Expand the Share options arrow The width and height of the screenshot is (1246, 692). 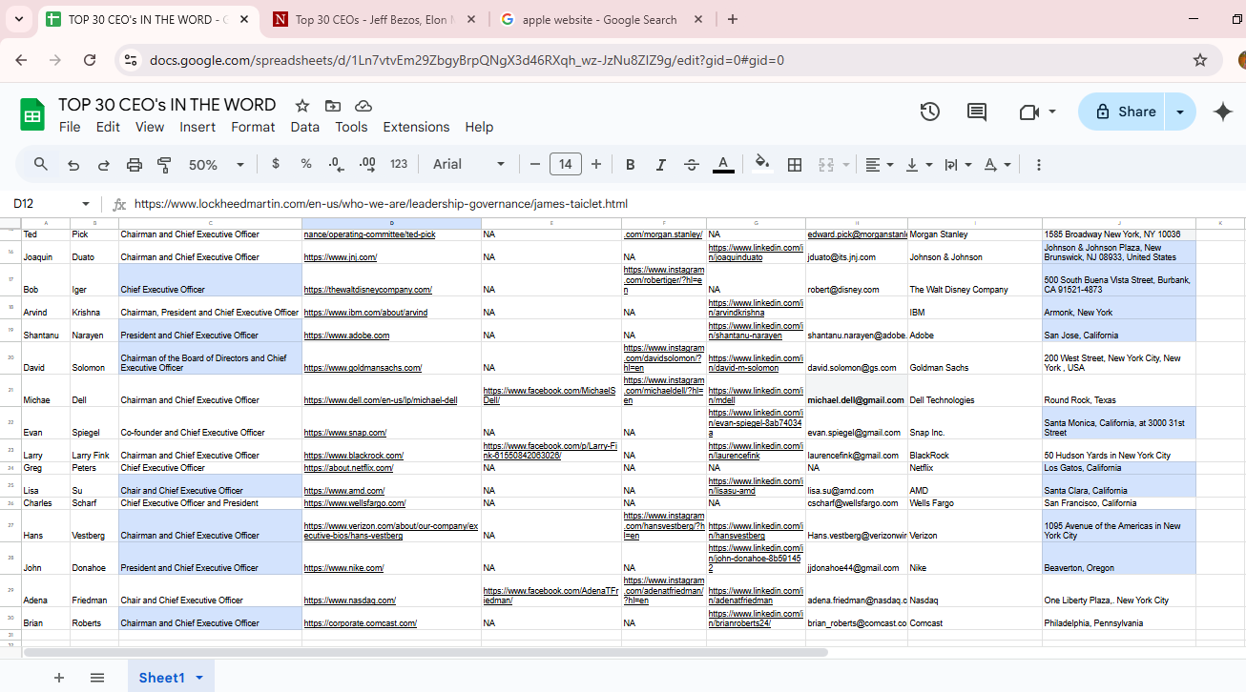1181,112
